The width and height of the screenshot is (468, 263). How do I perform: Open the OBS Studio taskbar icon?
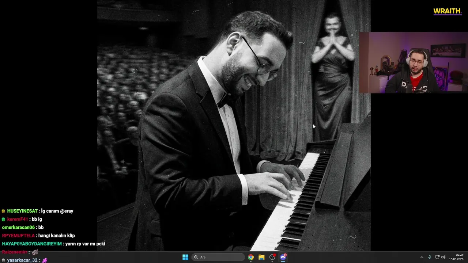pos(272,257)
